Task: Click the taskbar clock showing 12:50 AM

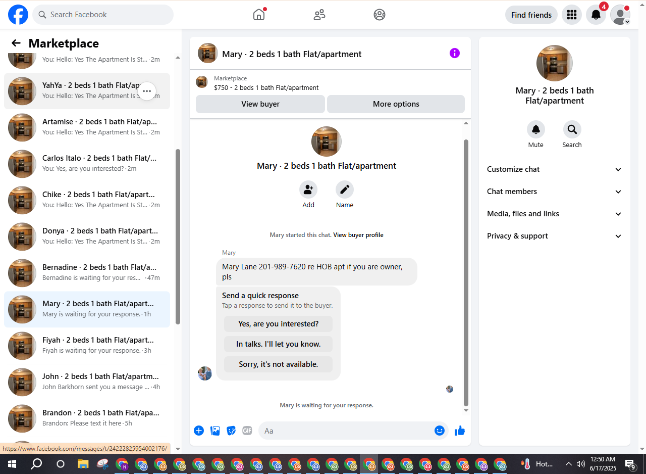Action: [x=603, y=464]
